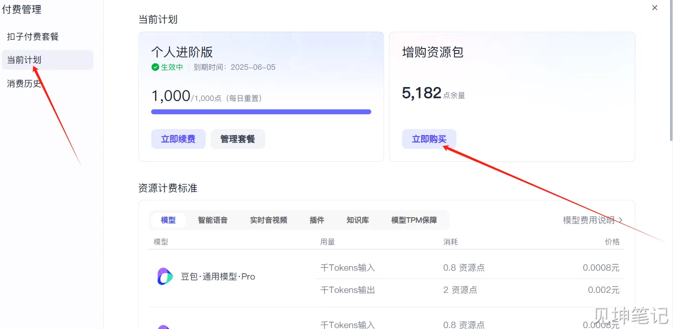
Task: Select 当前计划 in the left sidebar
Action: [24, 60]
